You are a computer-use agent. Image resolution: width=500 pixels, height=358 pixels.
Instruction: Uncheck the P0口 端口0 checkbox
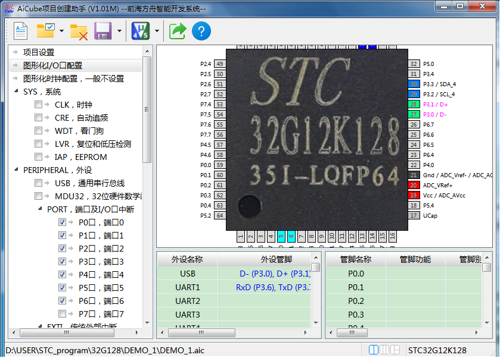click(x=62, y=222)
